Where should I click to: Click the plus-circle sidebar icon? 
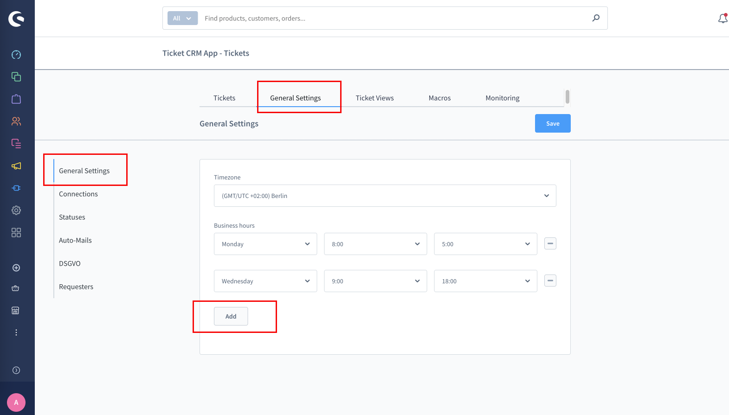click(16, 268)
